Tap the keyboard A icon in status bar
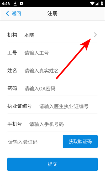 point(22,4)
